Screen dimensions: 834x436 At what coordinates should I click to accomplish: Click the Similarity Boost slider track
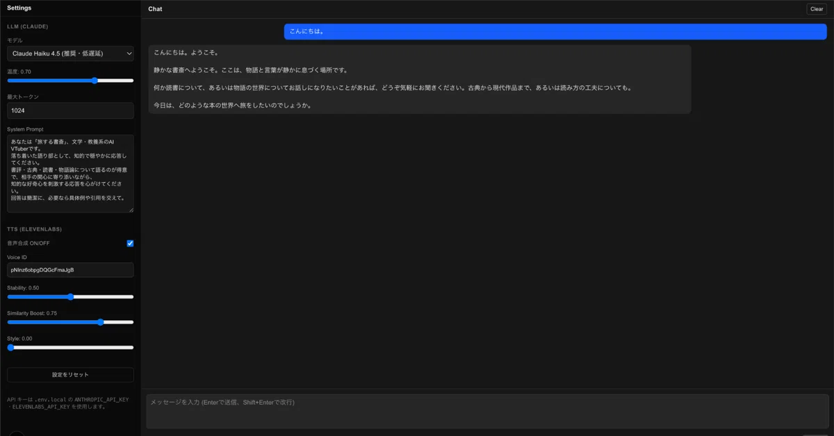coord(70,322)
